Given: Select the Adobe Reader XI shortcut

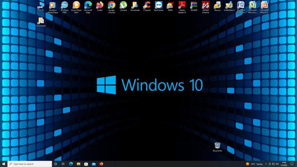Looking at the screenshot, I should (182, 7).
